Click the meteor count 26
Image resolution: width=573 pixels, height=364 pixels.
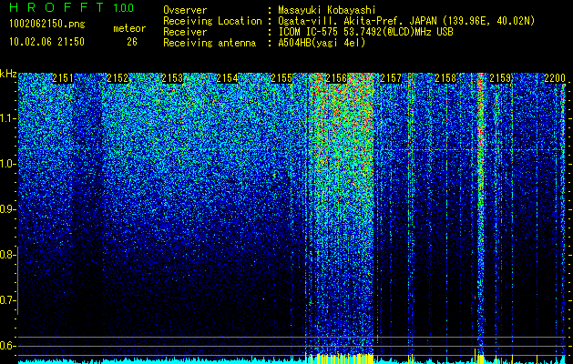pyautogui.click(x=132, y=42)
